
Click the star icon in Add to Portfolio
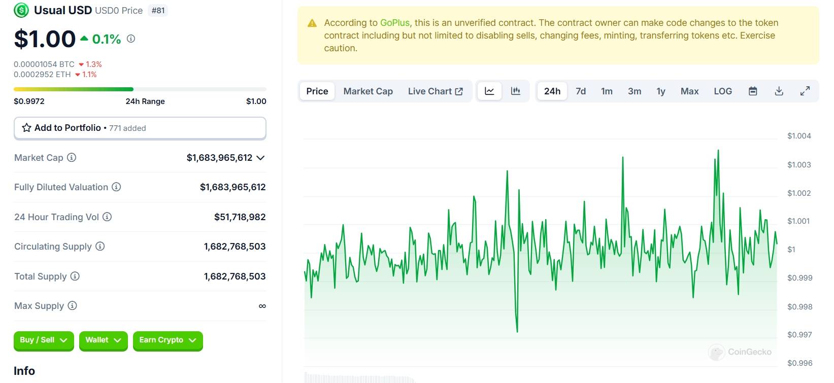(27, 128)
